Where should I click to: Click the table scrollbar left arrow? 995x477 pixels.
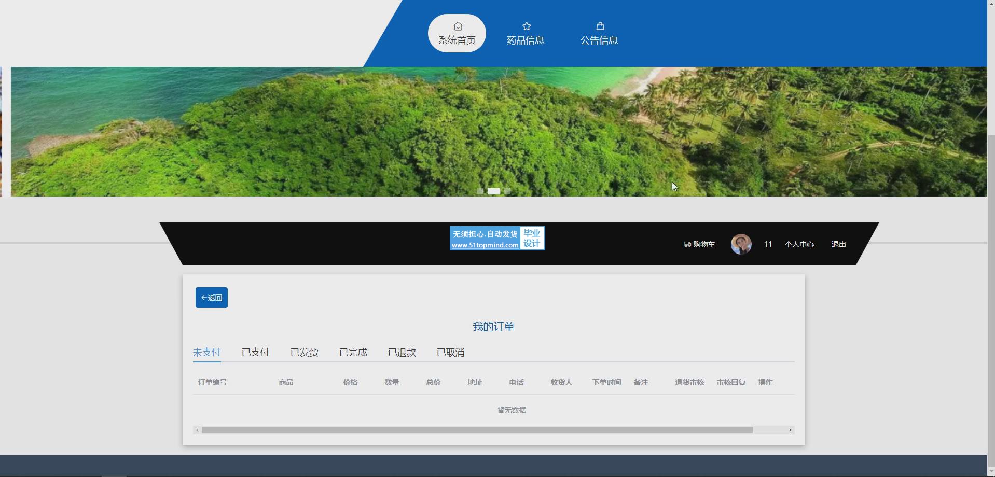tap(197, 430)
